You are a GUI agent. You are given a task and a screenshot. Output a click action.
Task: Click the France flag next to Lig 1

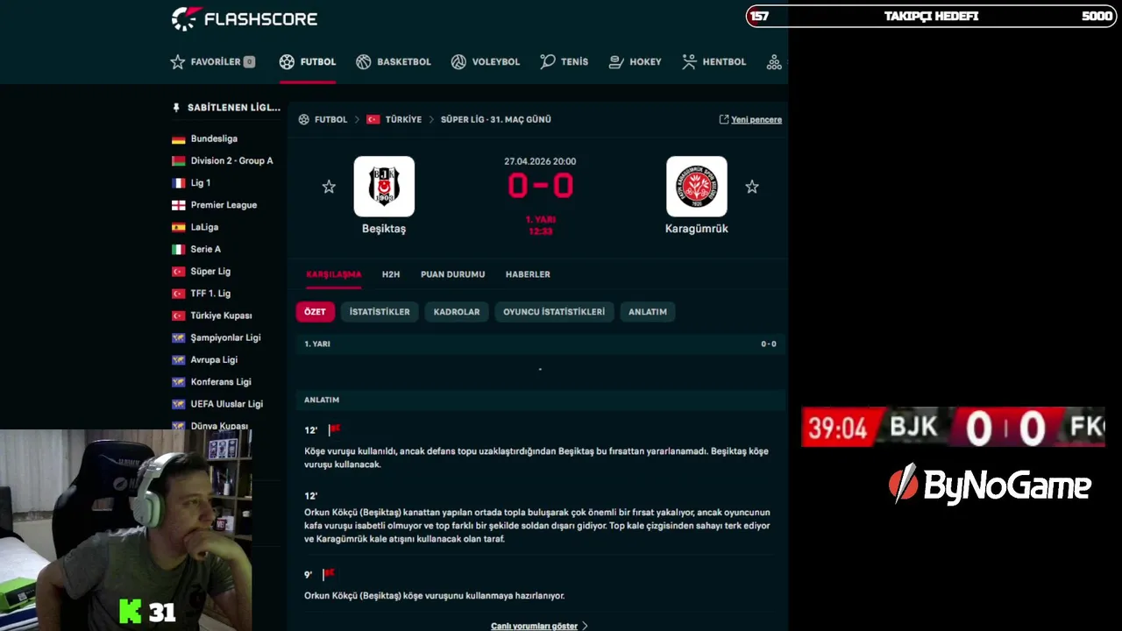coord(178,183)
